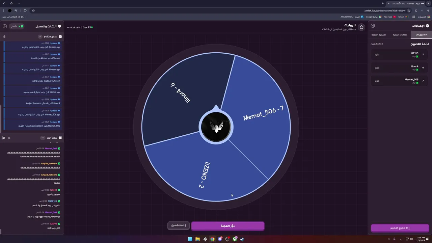Clear the system log with trash icon

click(x=4, y=36)
